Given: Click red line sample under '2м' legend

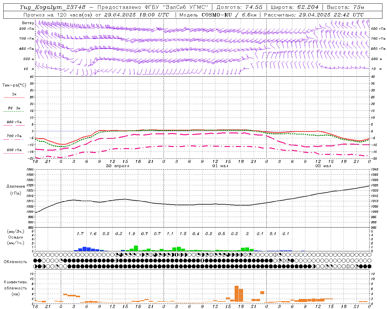Looking at the screenshot, I should click(x=14, y=98).
